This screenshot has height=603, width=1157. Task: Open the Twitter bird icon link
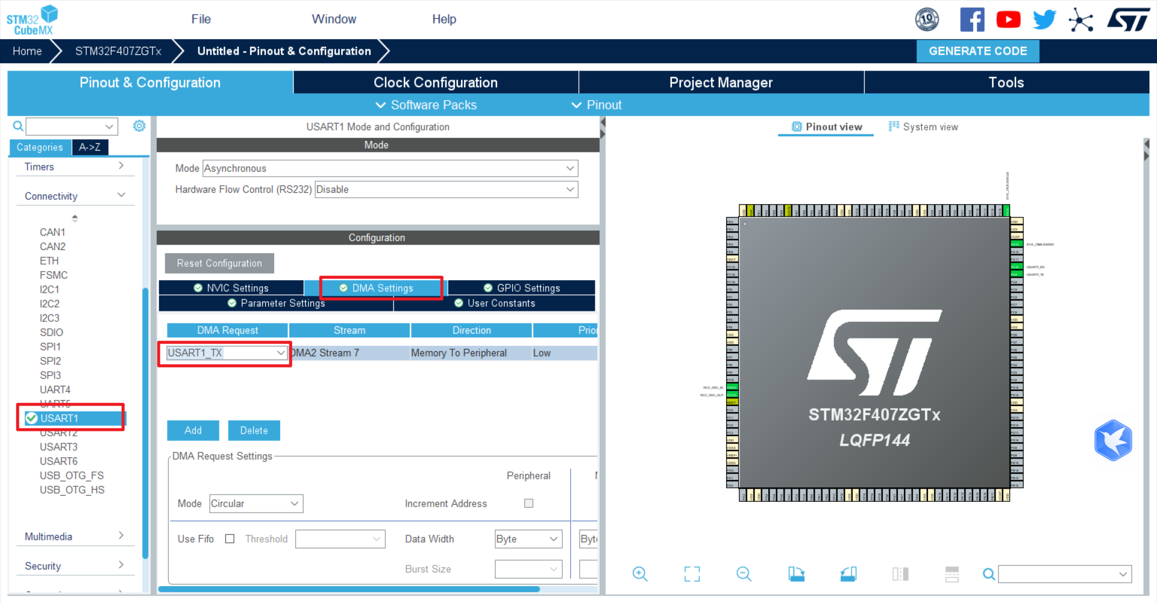(x=1044, y=20)
